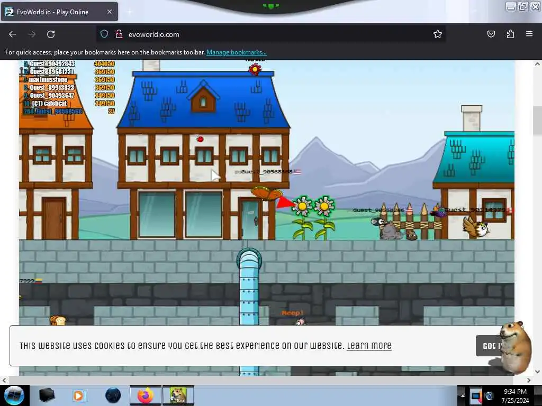The width and height of the screenshot is (542, 406).
Task: Select the EvoWorld io - Play Online tab
Action: [x=59, y=12]
